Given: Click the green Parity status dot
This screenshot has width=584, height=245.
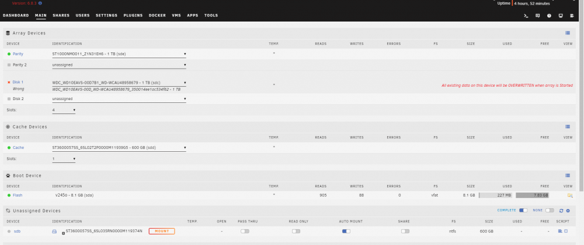Looking at the screenshot, I should tap(9, 54).
